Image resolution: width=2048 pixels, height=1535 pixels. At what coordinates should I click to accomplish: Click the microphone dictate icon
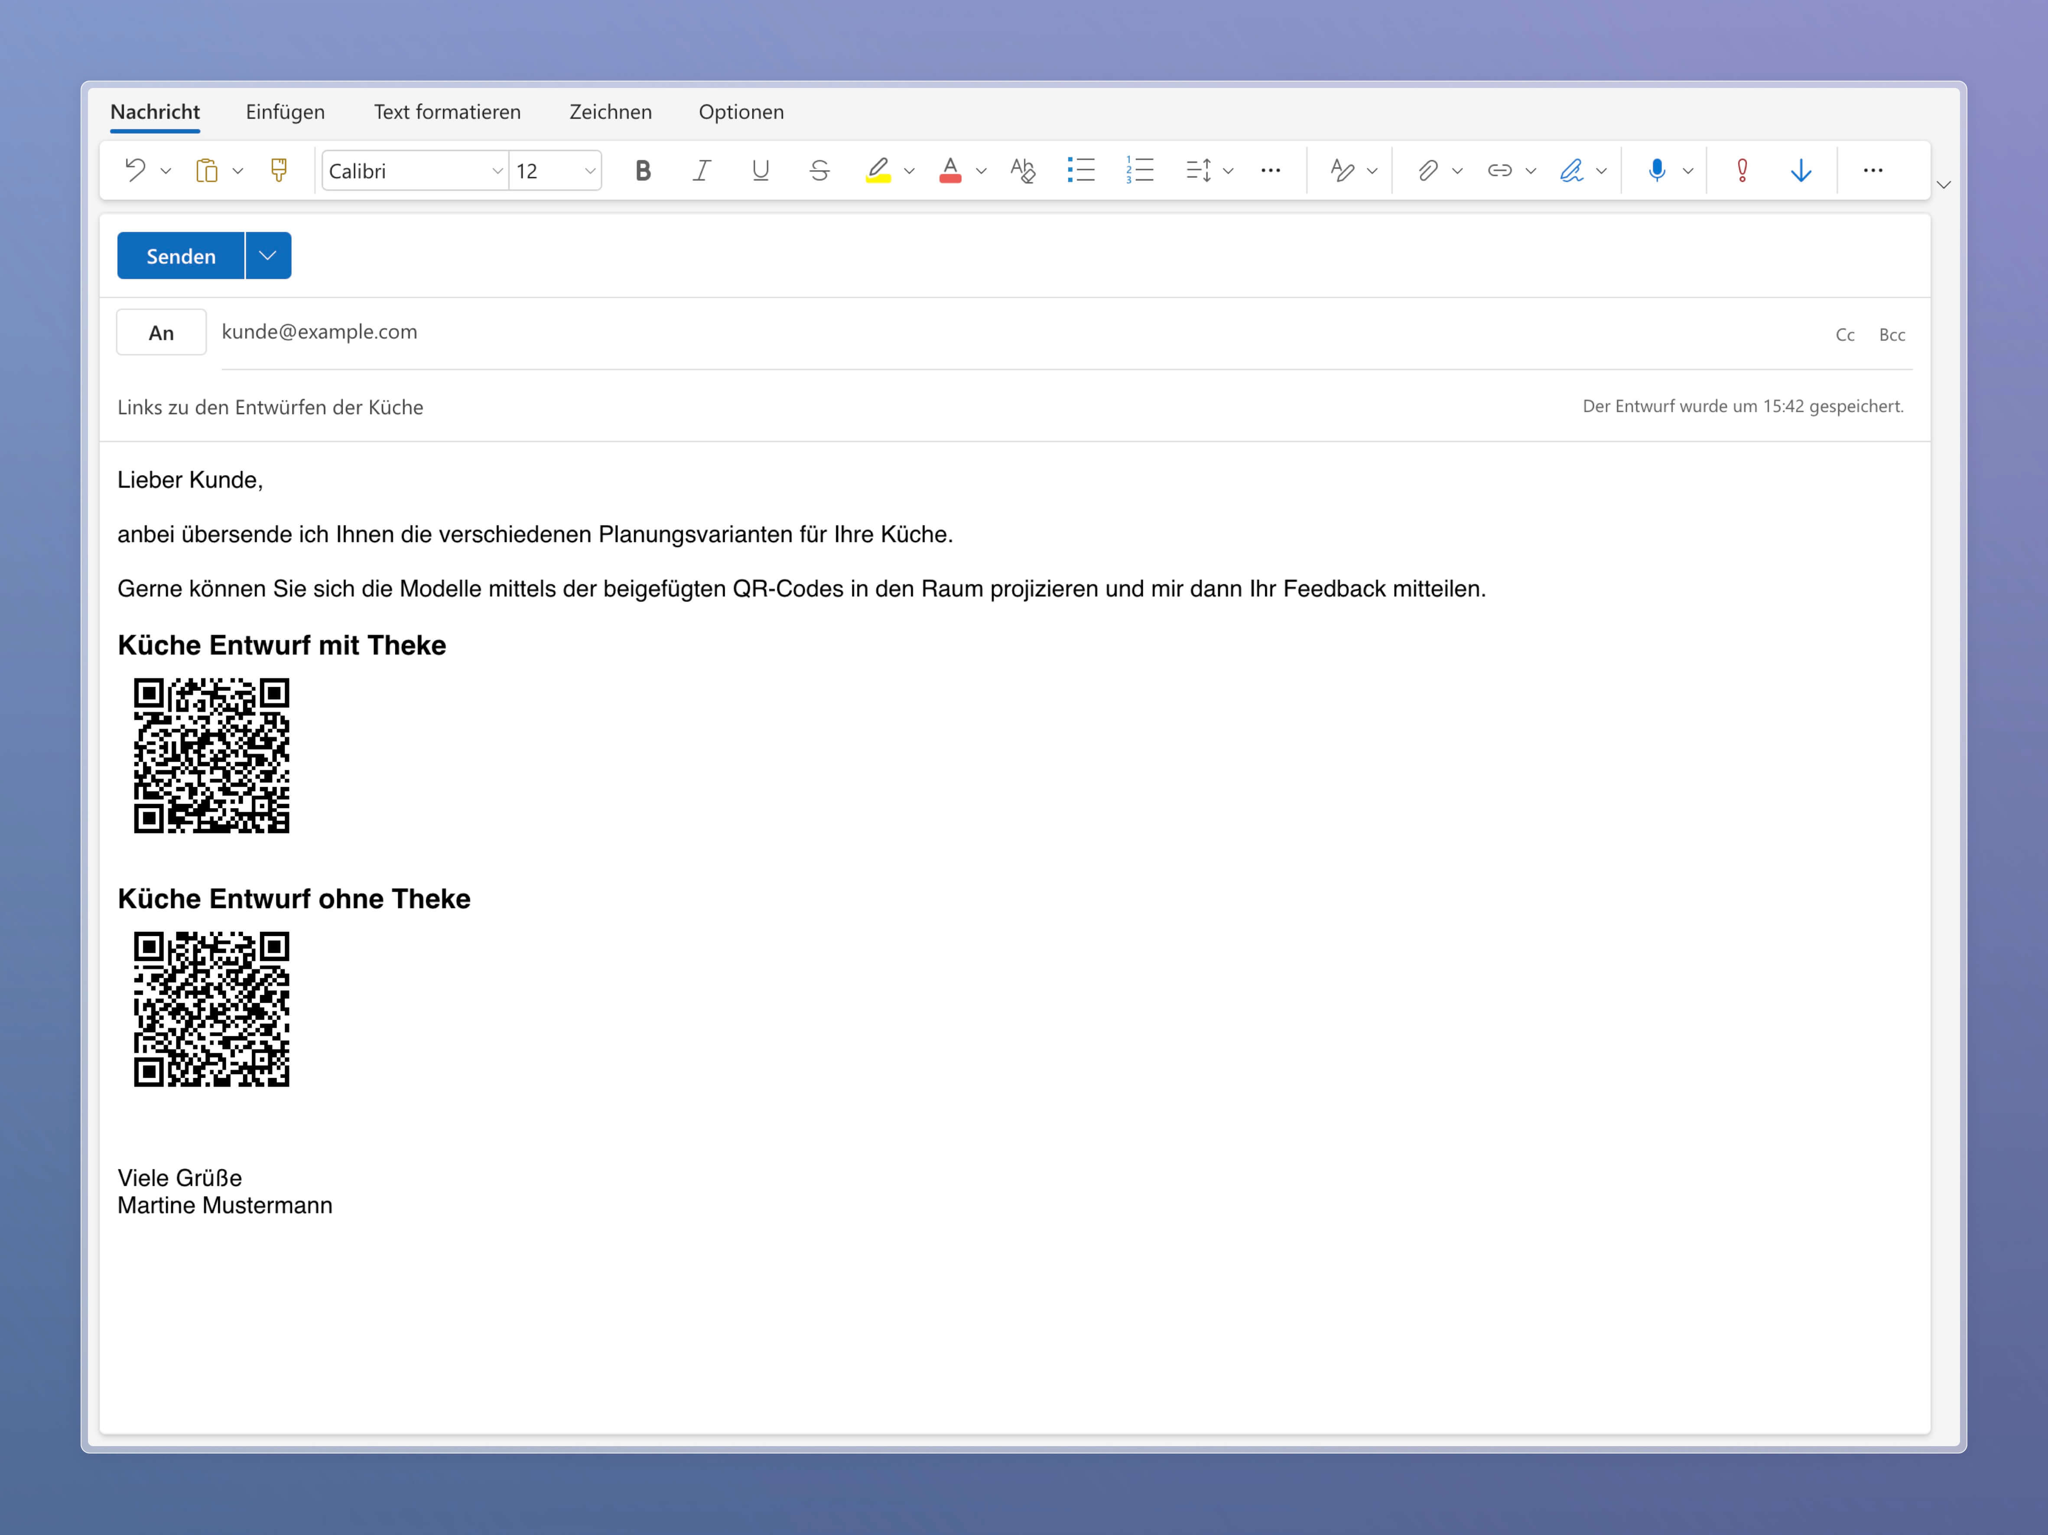point(1656,170)
